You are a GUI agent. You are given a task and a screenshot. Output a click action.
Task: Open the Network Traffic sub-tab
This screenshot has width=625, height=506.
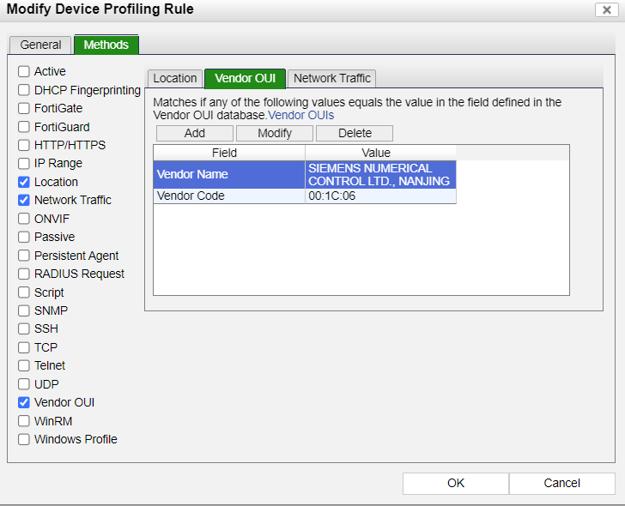(332, 78)
